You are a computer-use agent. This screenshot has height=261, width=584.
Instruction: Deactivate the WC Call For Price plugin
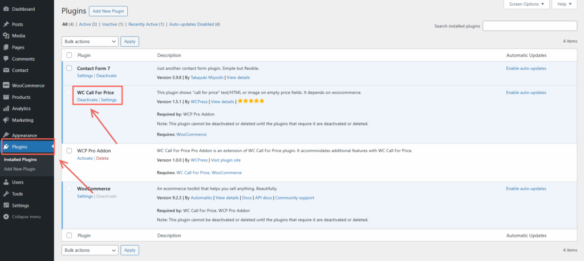tap(87, 100)
